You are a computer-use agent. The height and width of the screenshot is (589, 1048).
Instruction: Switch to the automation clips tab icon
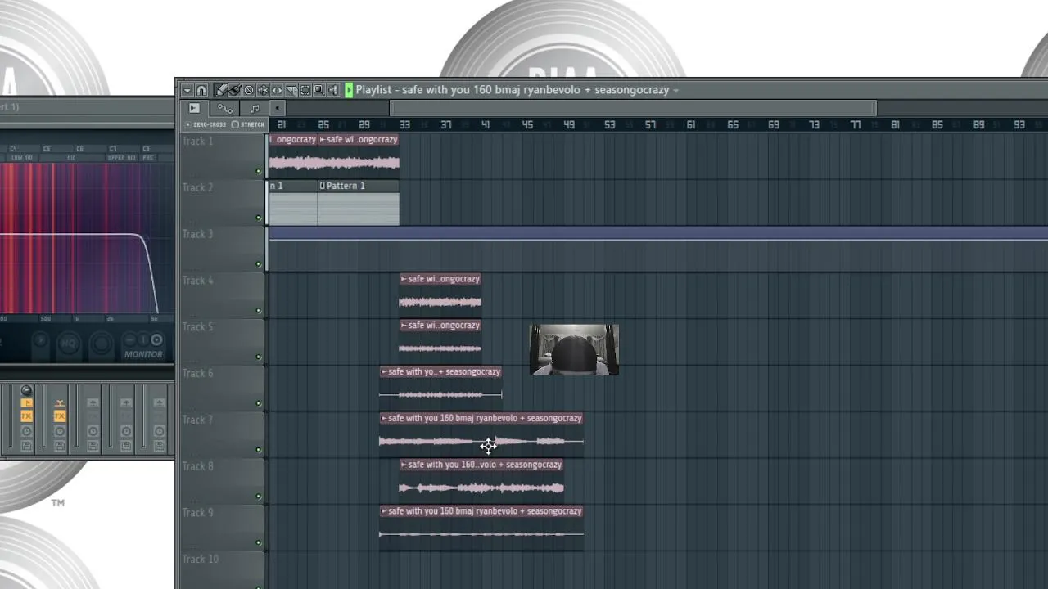click(225, 108)
